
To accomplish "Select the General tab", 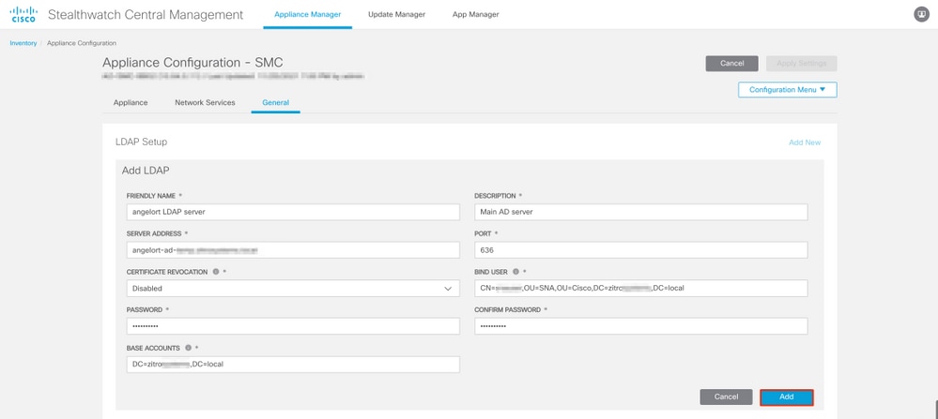I will click(275, 103).
